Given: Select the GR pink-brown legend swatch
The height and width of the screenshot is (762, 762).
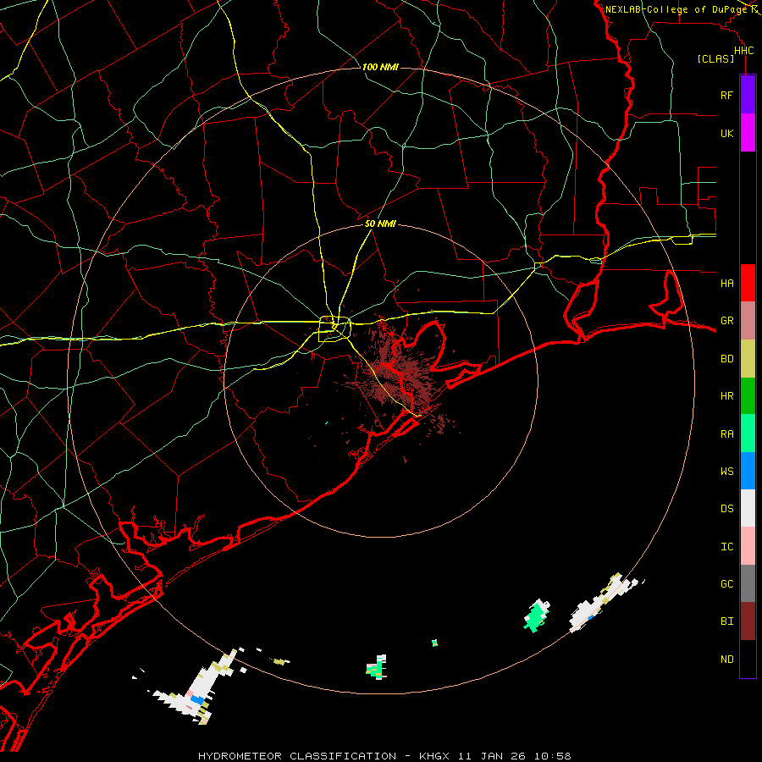Looking at the screenshot, I should pos(748,321).
